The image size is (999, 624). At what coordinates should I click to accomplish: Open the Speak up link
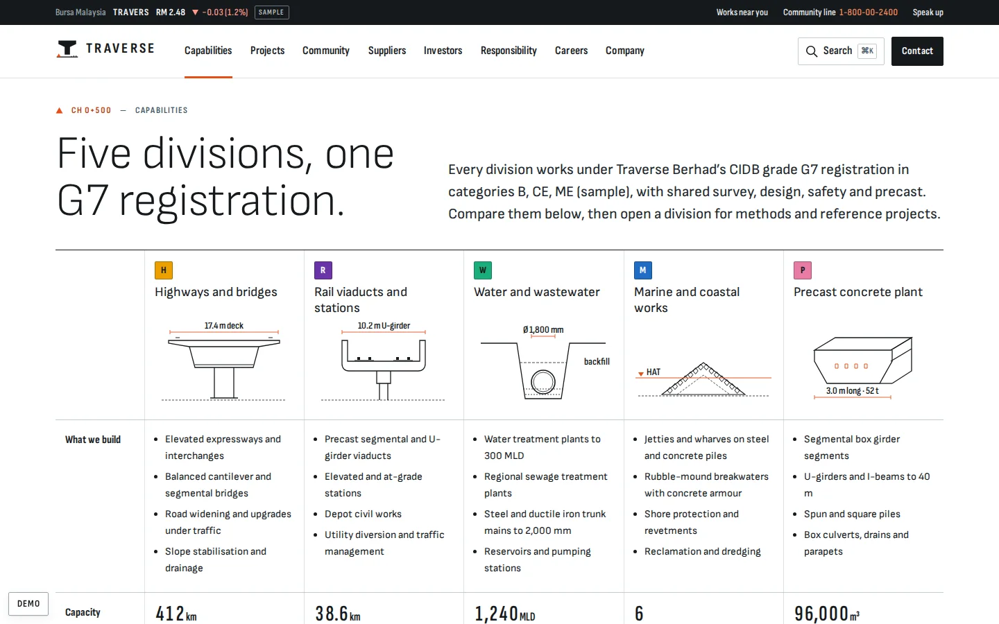point(928,12)
